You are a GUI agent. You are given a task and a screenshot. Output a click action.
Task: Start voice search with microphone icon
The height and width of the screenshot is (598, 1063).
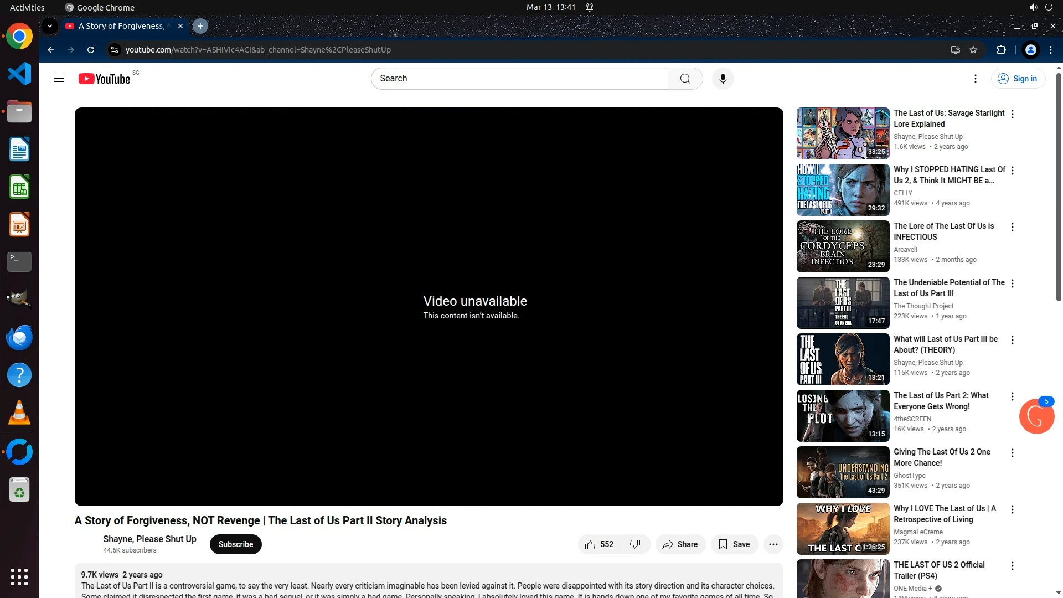pyautogui.click(x=723, y=79)
